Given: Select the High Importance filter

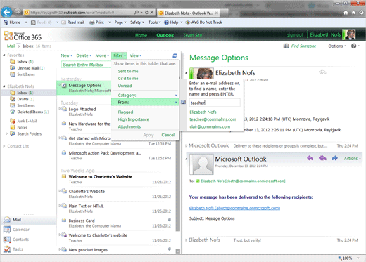Looking at the screenshot, I should point(133,119).
